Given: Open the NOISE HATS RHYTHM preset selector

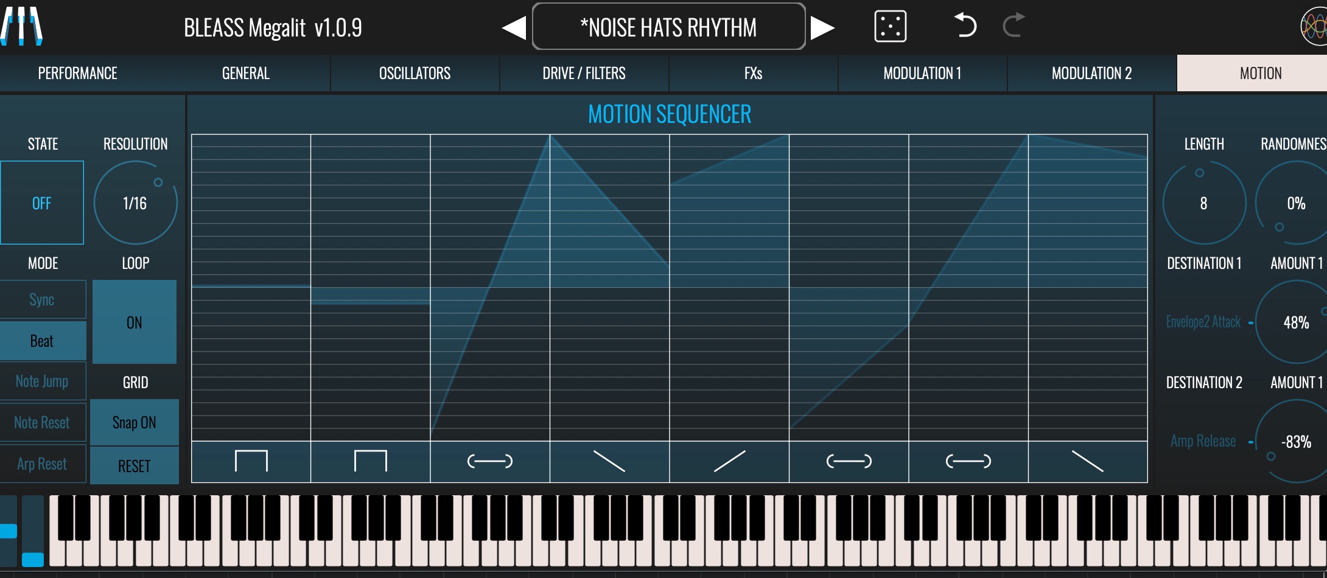Looking at the screenshot, I should [668, 27].
